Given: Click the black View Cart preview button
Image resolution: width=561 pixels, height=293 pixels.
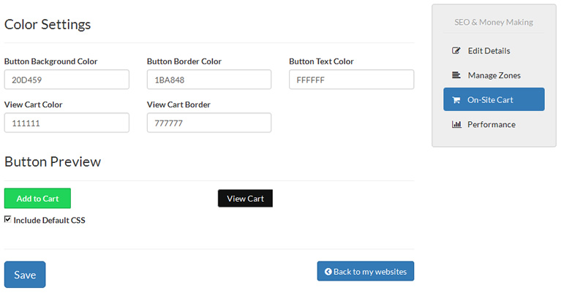Looking at the screenshot, I should point(245,199).
